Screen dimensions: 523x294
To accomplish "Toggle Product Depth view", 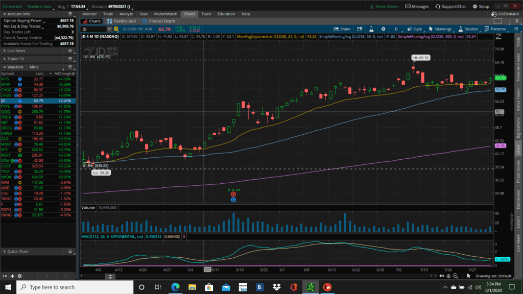I will (159, 21).
